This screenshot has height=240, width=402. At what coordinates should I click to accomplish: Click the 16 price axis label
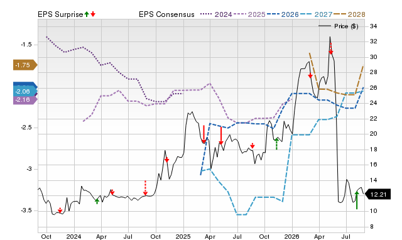coord(373,165)
